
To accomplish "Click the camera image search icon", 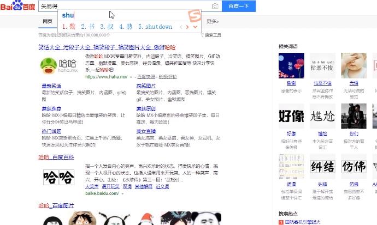I will (x=215, y=6).
